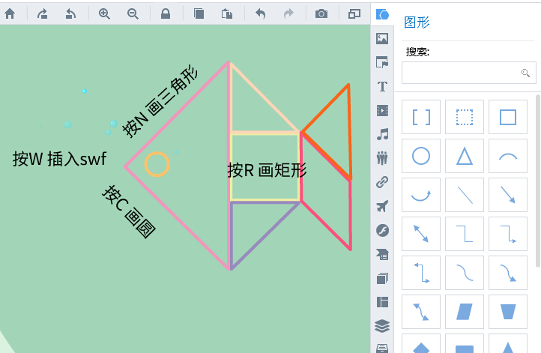The image size is (541, 353).
Task: Click the 图形 panel title
Action: tap(417, 22)
